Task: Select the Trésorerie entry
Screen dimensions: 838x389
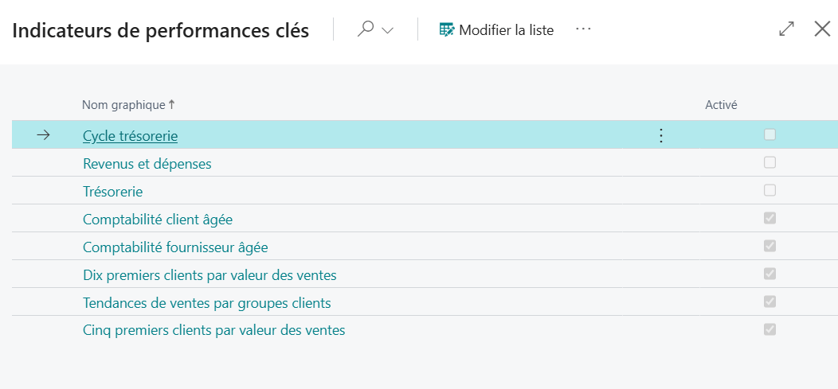Action: click(112, 192)
